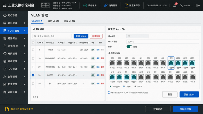Click the logout icon in header
Screen dimensions: 203x114
point(198,5)
